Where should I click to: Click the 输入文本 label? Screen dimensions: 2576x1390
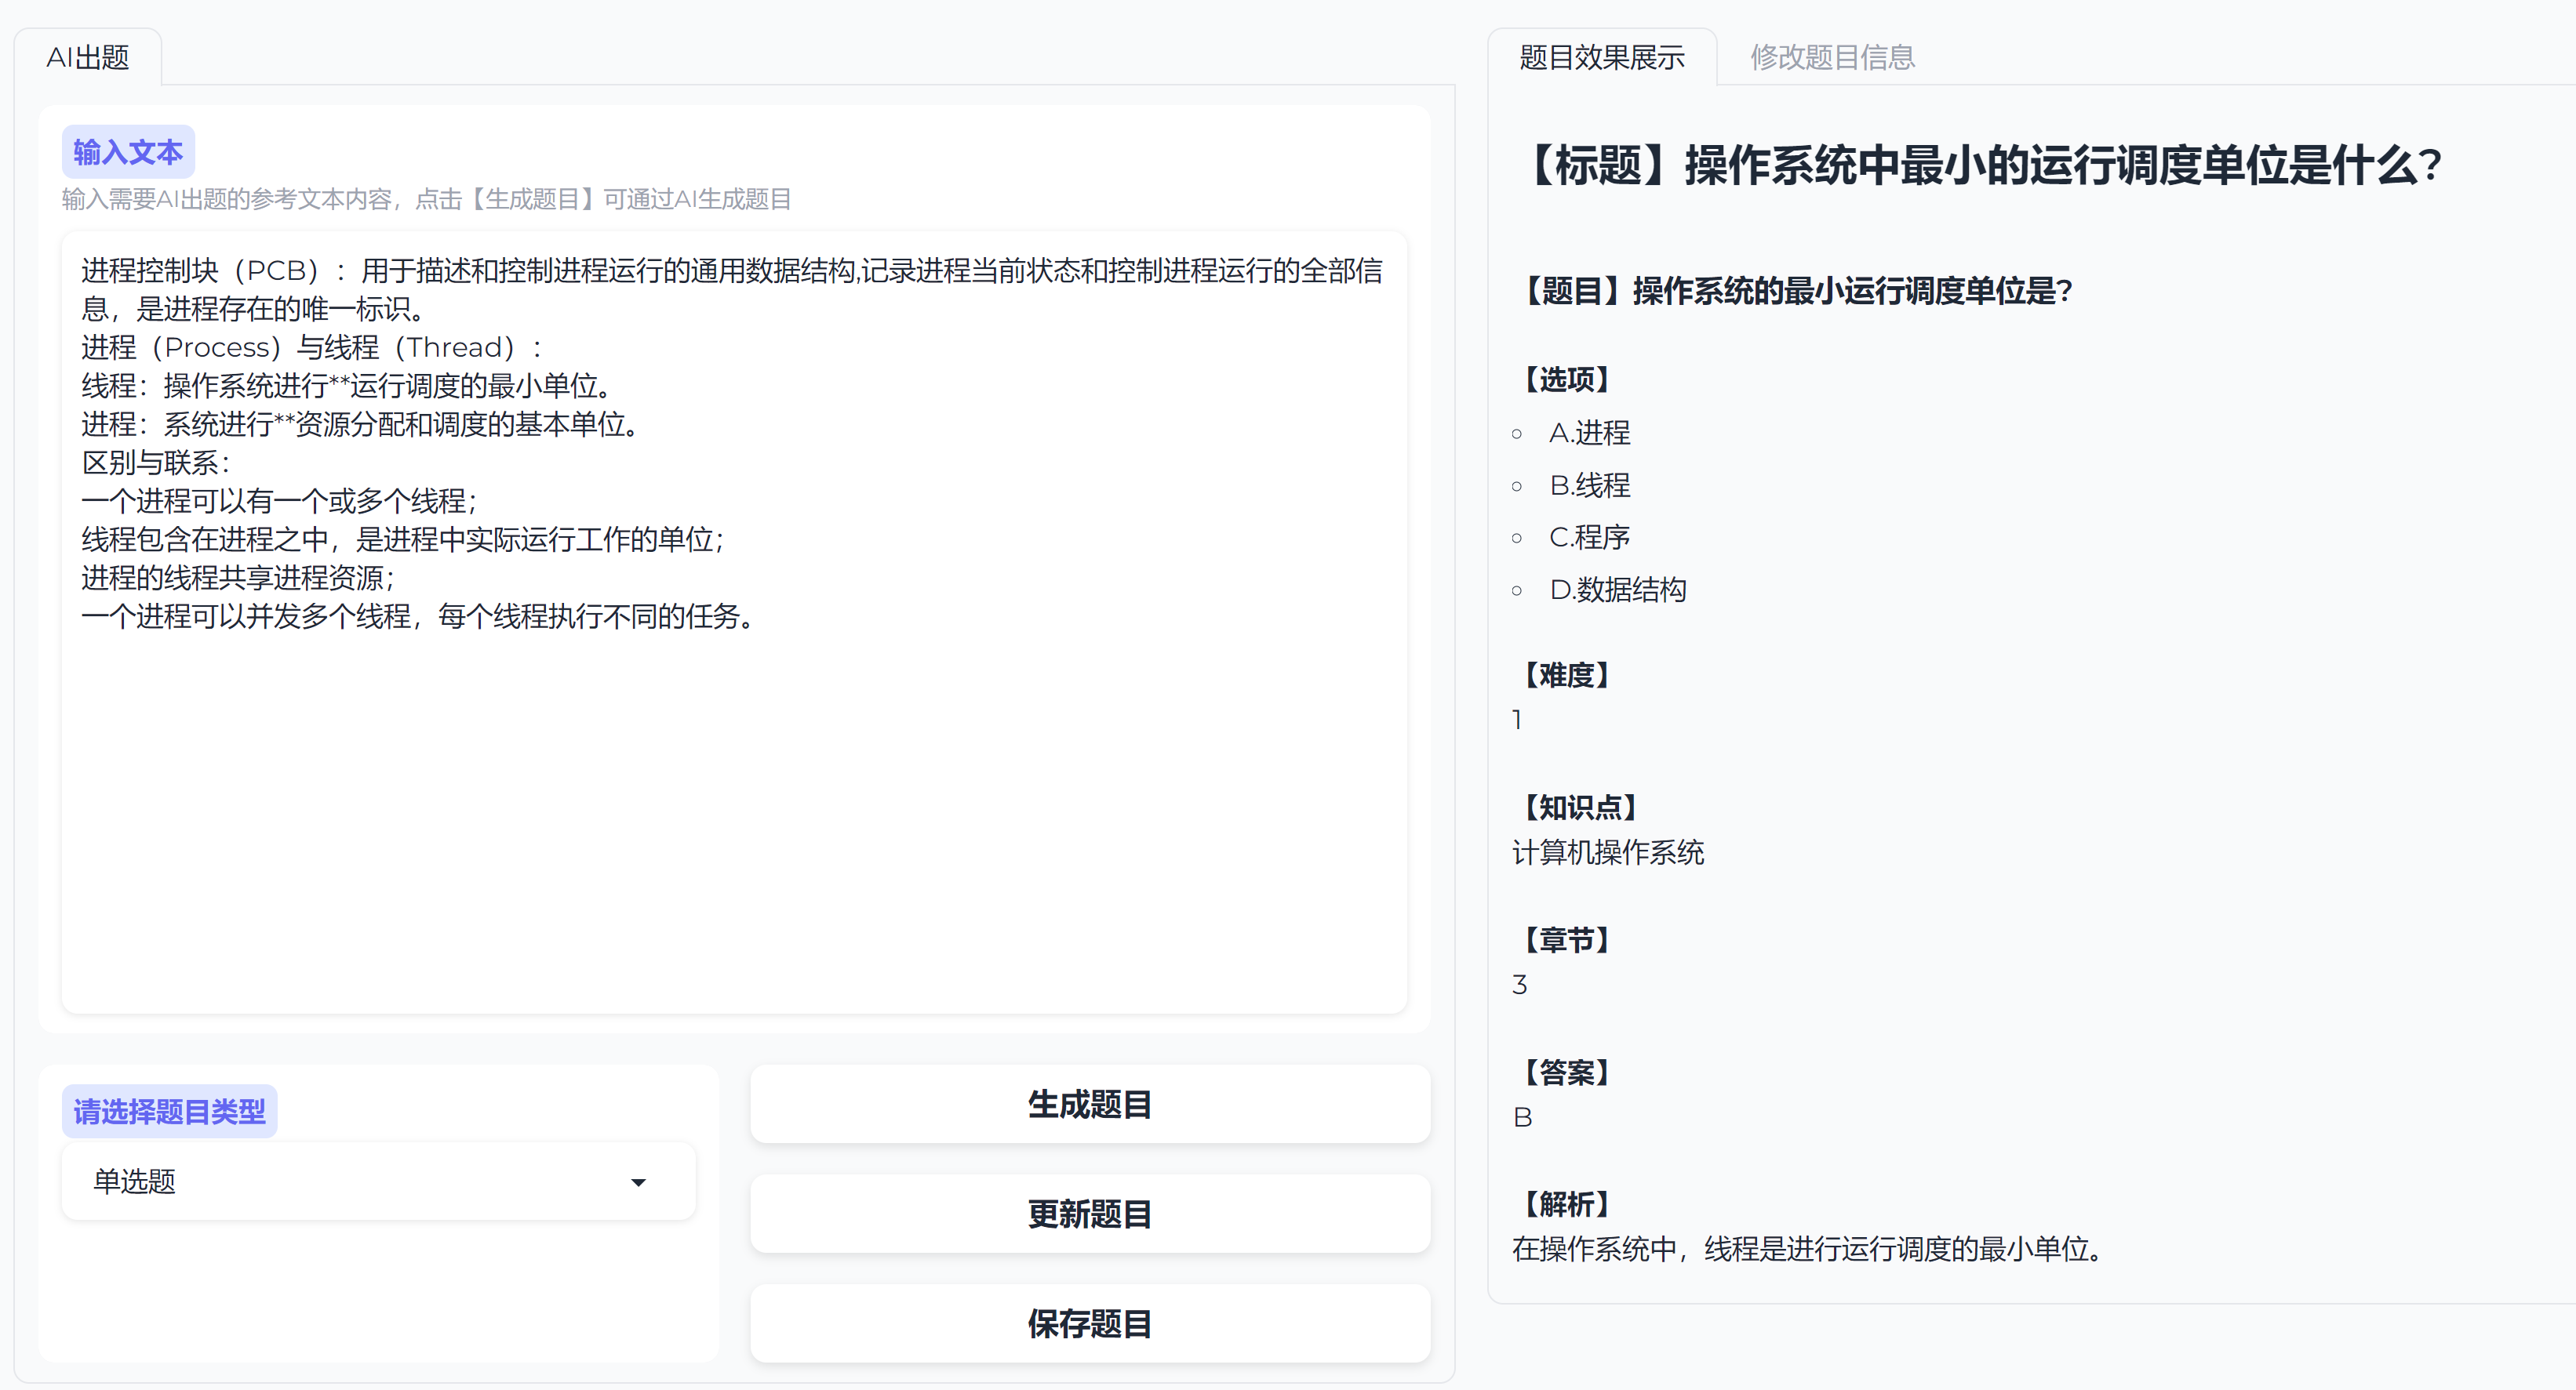coord(128,152)
